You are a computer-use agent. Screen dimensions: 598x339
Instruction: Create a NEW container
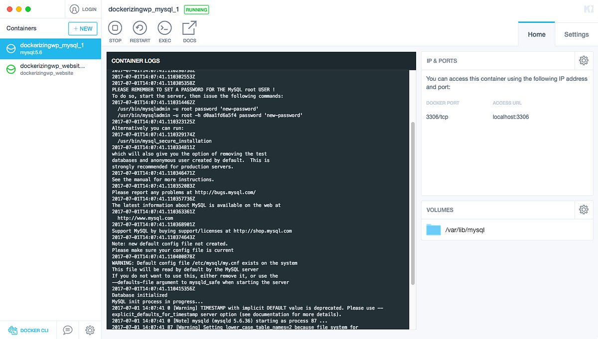[x=82, y=28]
